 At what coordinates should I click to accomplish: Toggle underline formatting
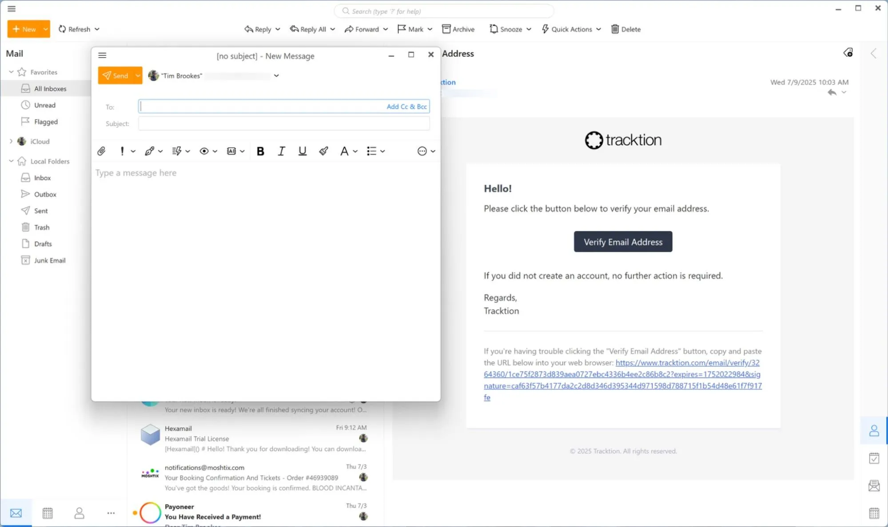click(303, 151)
